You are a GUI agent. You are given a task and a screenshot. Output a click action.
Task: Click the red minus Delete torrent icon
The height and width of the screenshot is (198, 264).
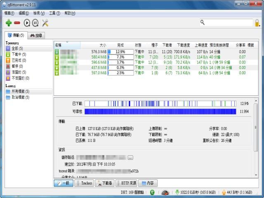17,23
